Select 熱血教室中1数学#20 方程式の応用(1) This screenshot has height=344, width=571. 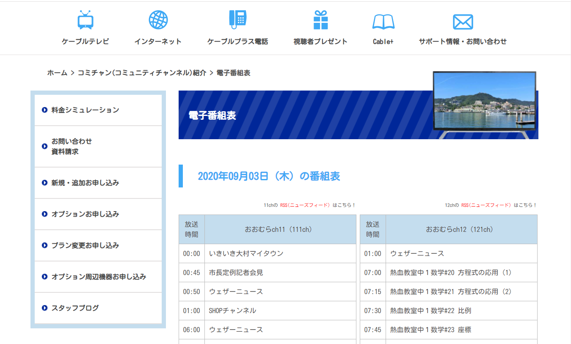click(x=461, y=272)
